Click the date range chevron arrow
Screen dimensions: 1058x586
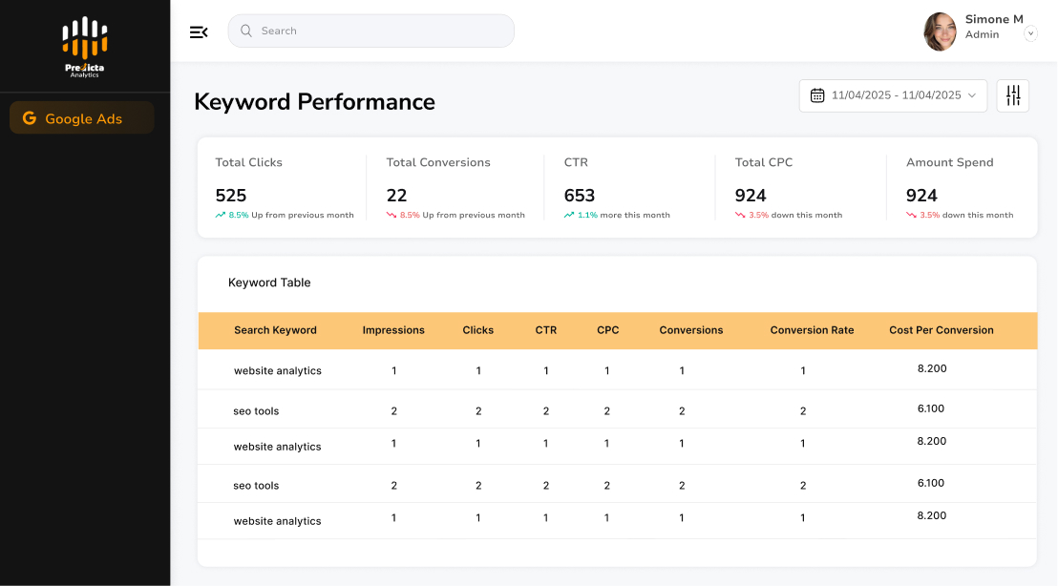click(x=972, y=95)
